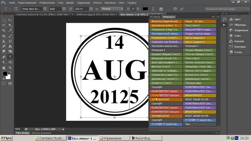Open Пуск start menu
This screenshot has height=141, width=251.
pyautogui.click(x=6, y=138)
